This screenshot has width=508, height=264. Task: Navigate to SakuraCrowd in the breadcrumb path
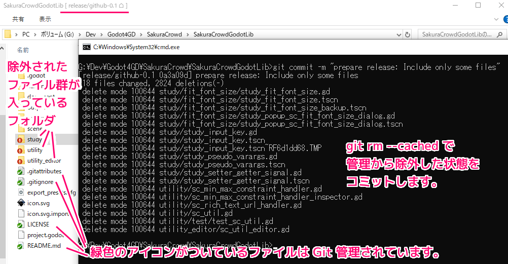click(x=164, y=34)
